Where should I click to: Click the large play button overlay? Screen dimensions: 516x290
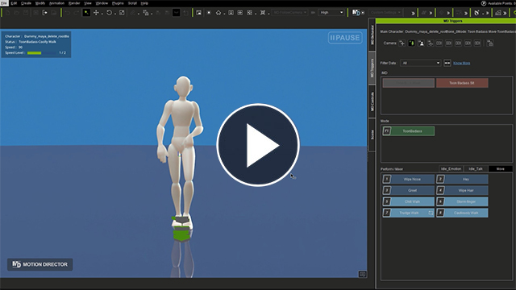pyautogui.click(x=258, y=145)
